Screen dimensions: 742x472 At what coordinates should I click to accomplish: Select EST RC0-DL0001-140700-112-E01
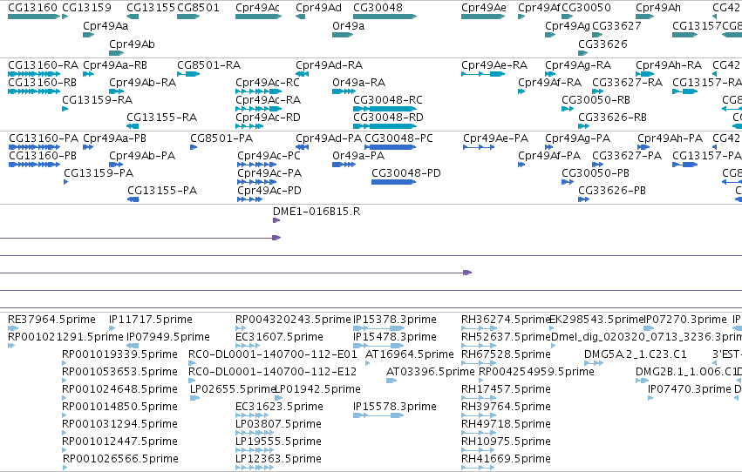tap(273, 354)
